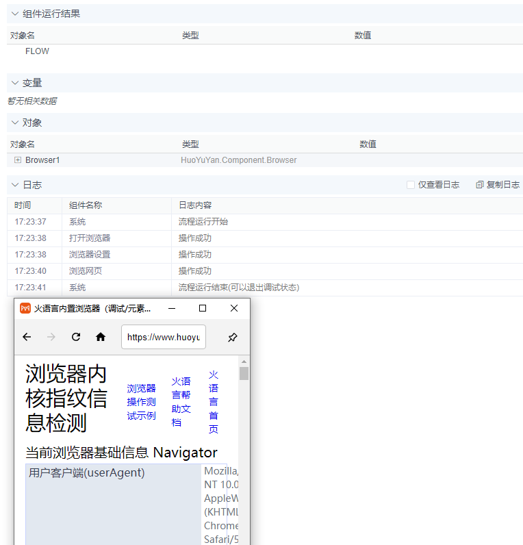Reload the page in the built-in browser
This screenshot has width=523, height=545.
76,337
